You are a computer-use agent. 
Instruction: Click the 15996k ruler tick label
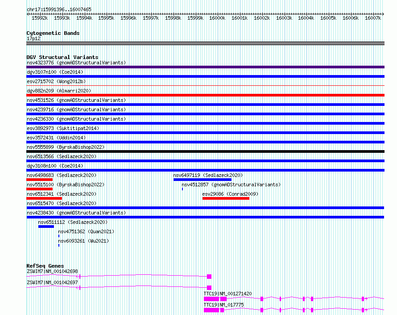click(128, 18)
